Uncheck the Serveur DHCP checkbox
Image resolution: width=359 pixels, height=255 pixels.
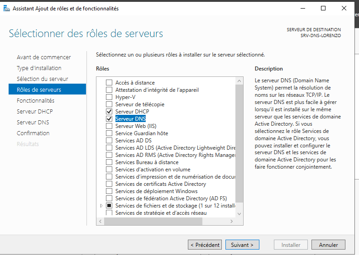point(109,112)
